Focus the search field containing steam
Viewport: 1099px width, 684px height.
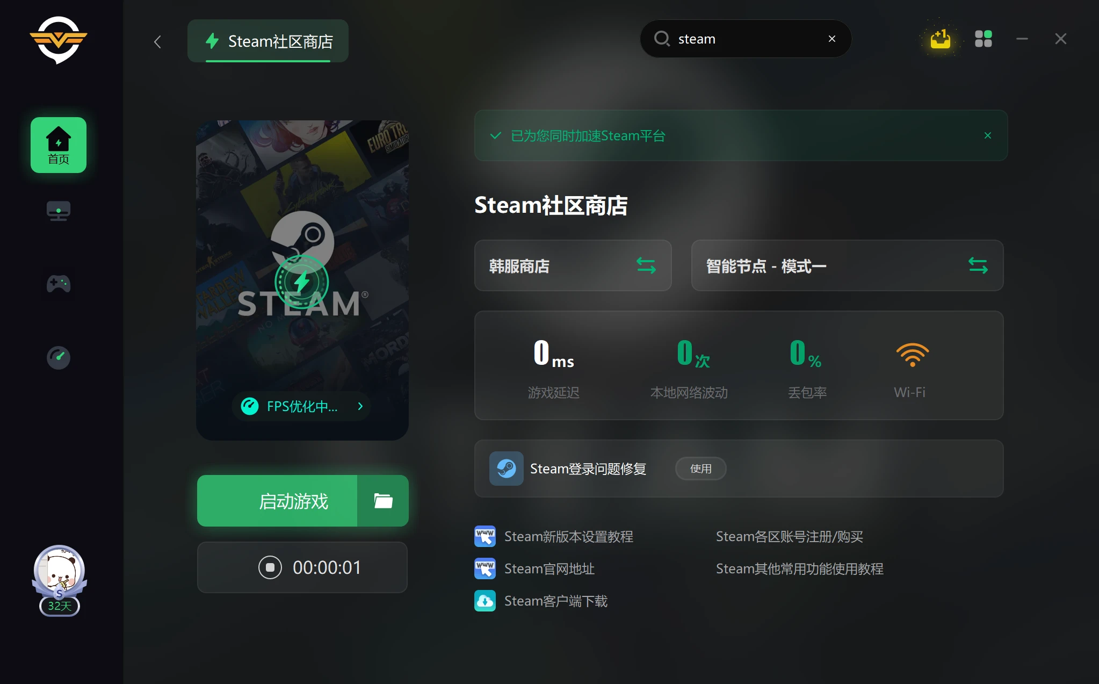point(746,39)
